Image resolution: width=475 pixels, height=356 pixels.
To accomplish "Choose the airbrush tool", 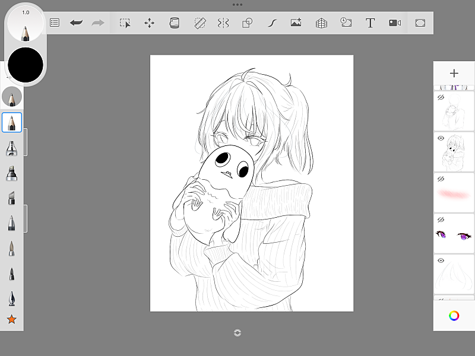I will click(x=11, y=148).
